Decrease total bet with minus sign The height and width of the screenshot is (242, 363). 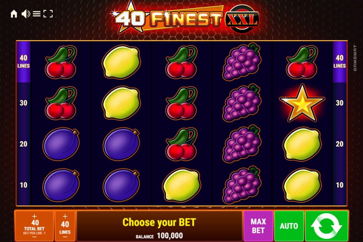(x=34, y=237)
